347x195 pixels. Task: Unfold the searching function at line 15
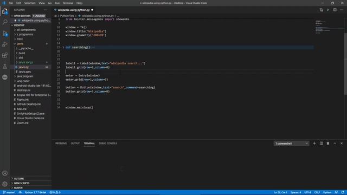(x=63, y=47)
